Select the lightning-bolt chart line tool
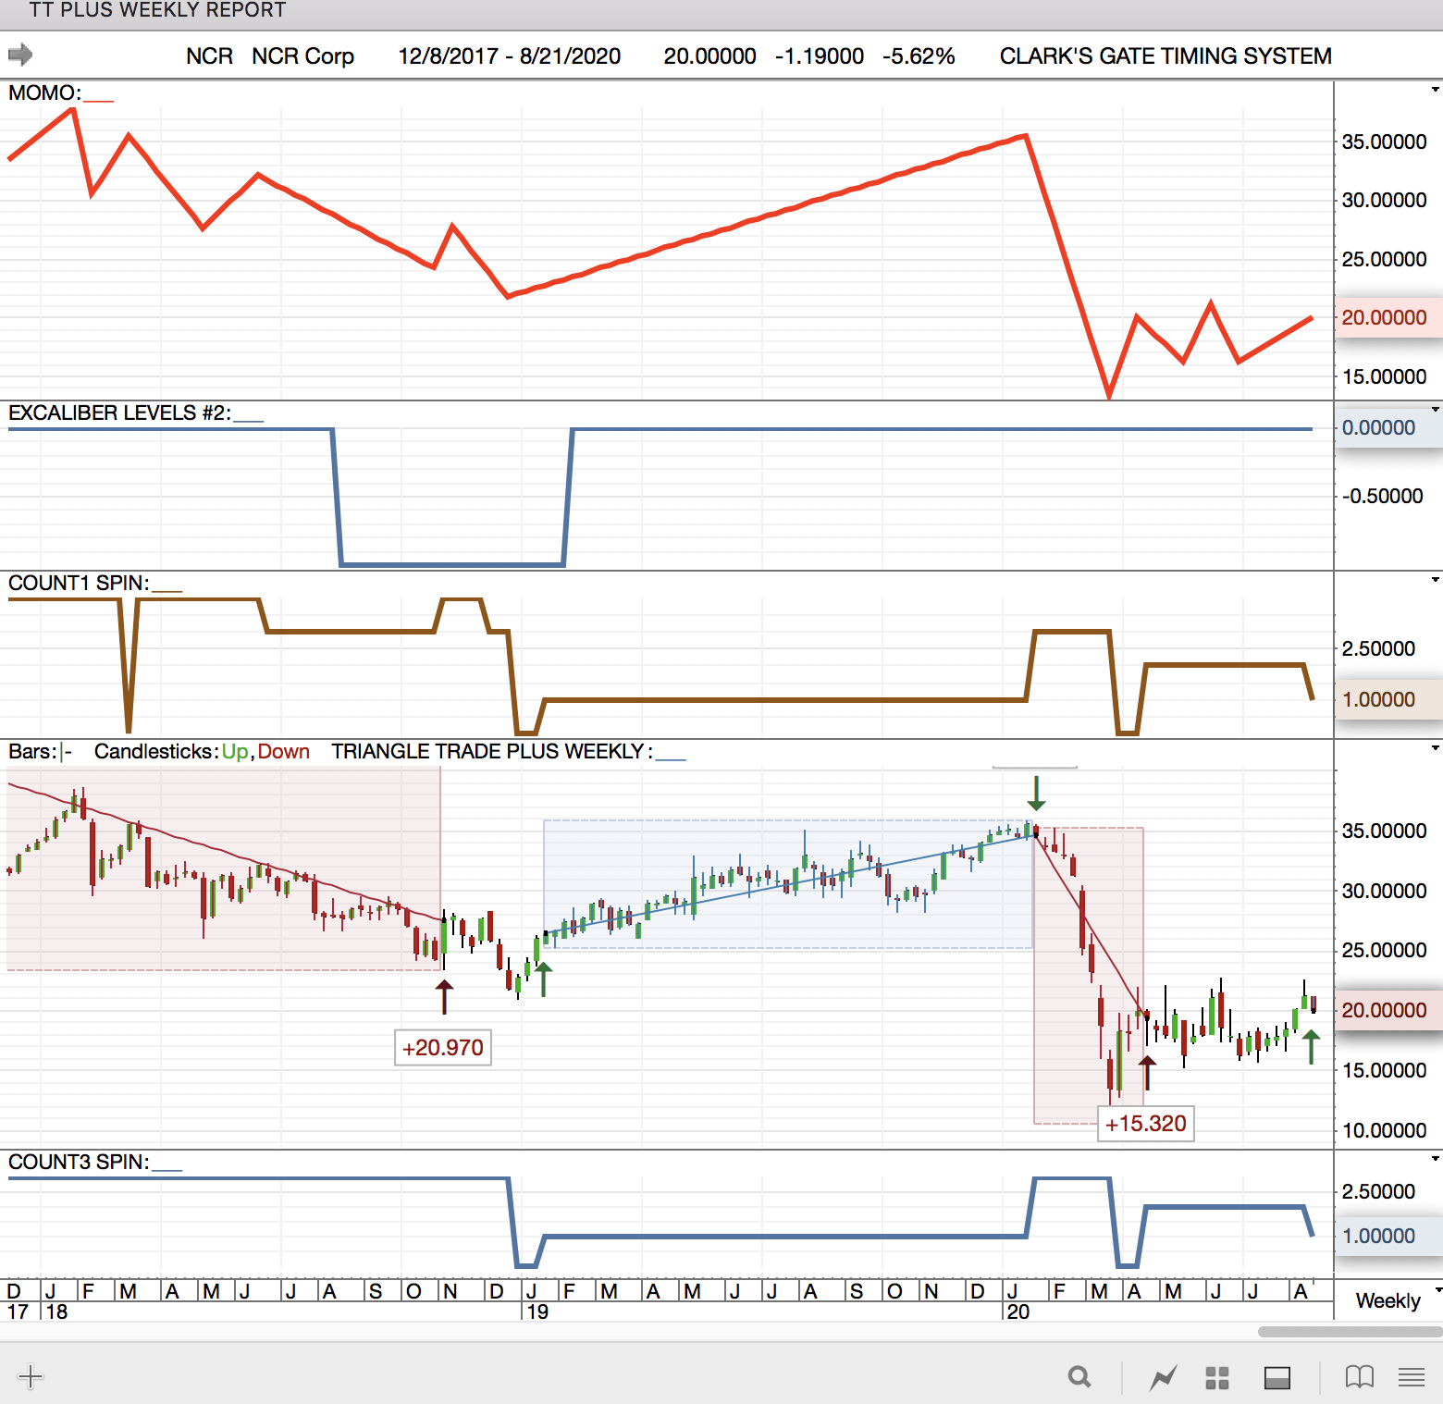Screen dimensions: 1443x1404 1163,1378
